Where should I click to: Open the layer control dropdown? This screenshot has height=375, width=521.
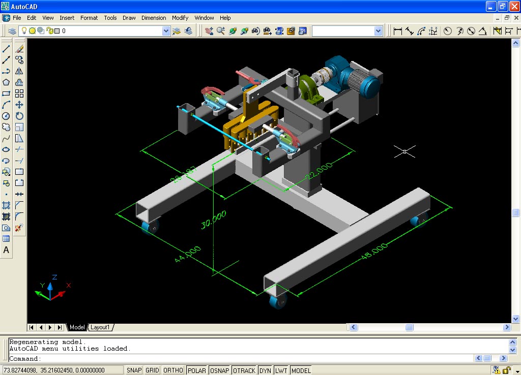click(166, 30)
